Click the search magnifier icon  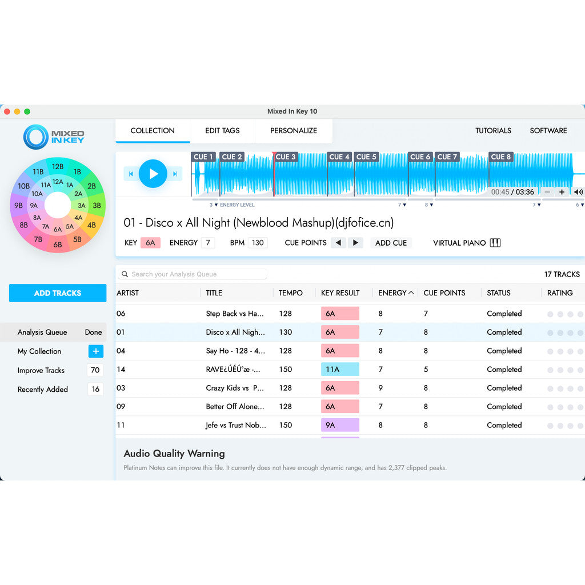(x=125, y=274)
